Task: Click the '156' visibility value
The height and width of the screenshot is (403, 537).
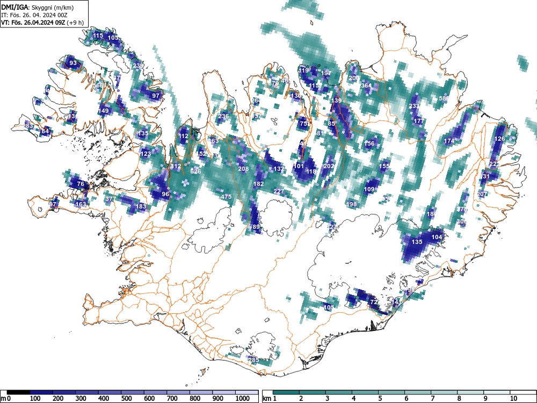Action: pos(369,143)
